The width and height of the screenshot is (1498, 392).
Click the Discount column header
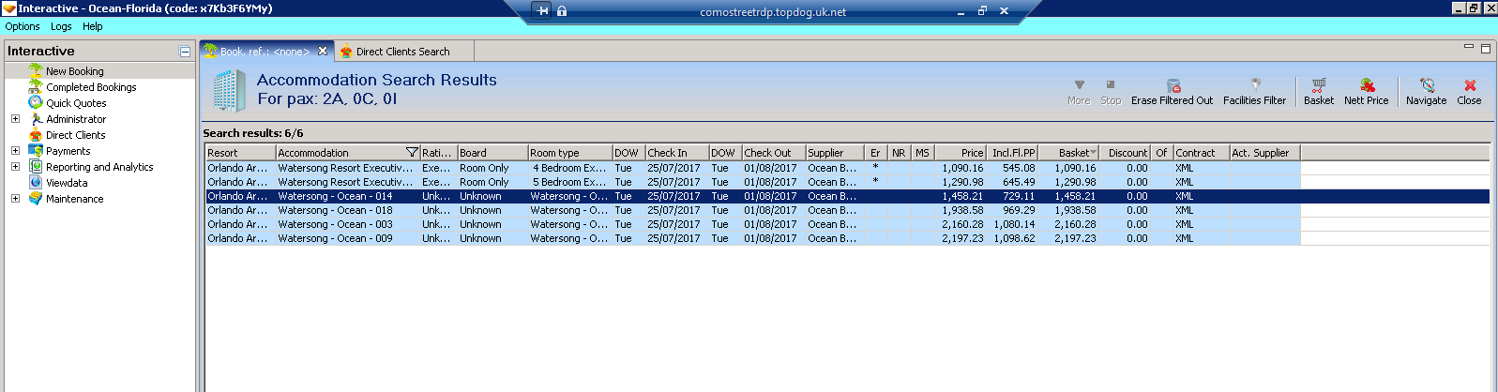click(1125, 152)
